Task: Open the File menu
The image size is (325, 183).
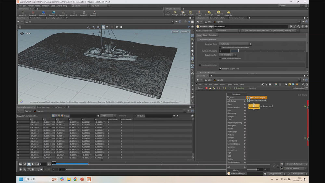Action: 20,6
